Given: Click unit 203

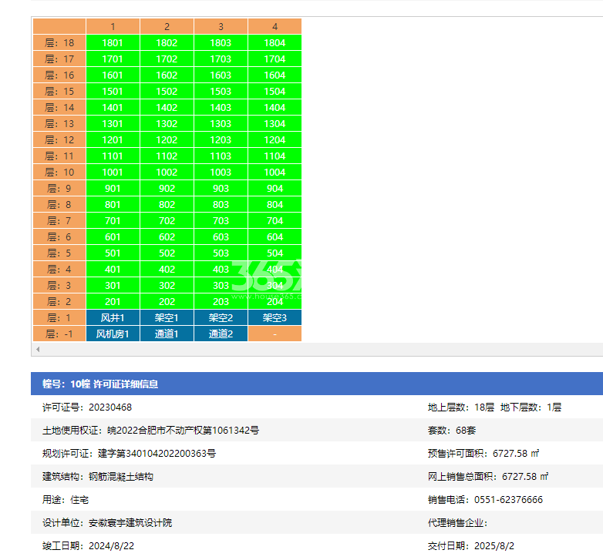Looking at the screenshot, I should click(221, 301).
